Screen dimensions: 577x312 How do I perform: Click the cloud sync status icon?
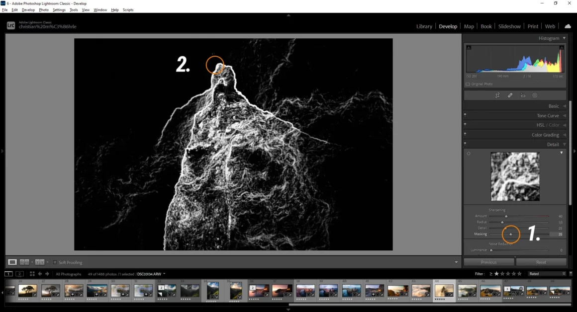(x=568, y=26)
